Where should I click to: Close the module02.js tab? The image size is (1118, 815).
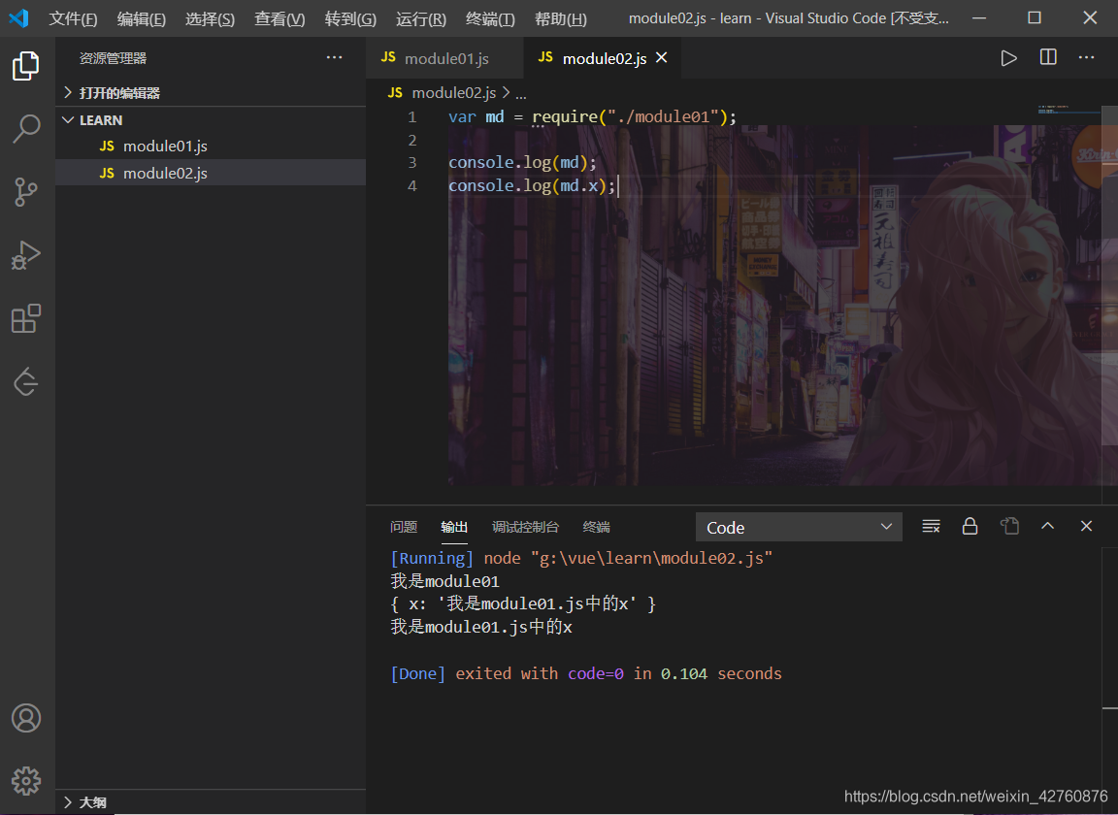coord(662,58)
